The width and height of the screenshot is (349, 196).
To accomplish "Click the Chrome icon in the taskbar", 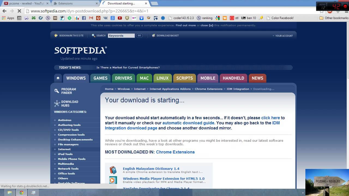I will click(x=21, y=192).
